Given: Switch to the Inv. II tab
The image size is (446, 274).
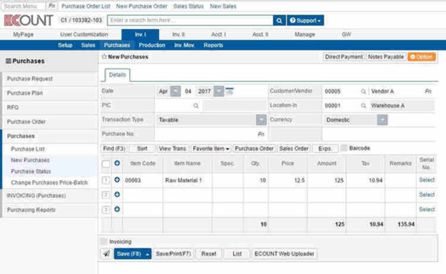Looking at the screenshot, I should click(x=178, y=34).
